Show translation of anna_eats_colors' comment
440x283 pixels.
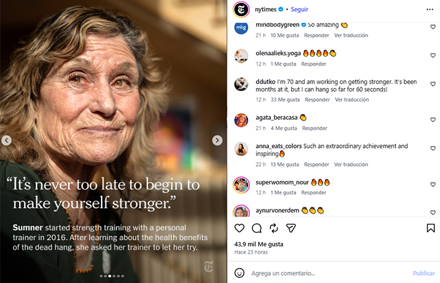pos(351,165)
